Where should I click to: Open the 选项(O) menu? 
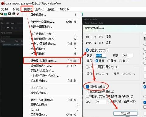40,9
